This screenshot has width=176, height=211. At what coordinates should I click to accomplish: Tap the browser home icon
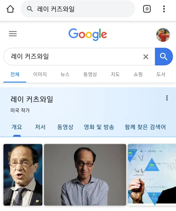[10, 9]
